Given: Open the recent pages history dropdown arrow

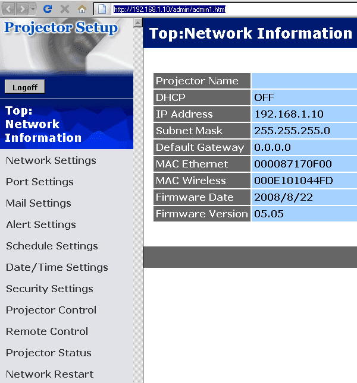Looking at the screenshot, I should [33, 9].
